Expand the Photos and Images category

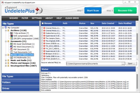6,63
